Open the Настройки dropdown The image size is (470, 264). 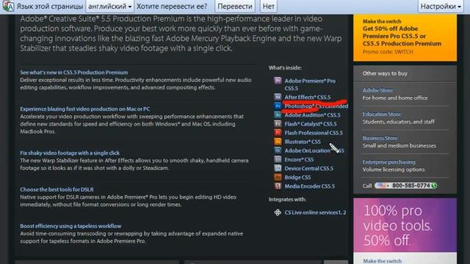click(x=441, y=7)
